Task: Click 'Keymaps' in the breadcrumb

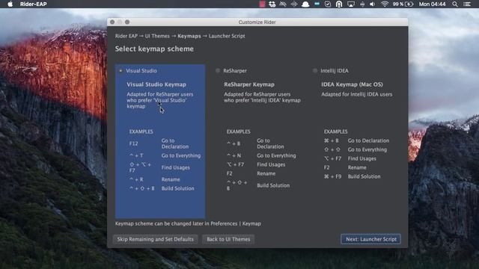Action: [189, 36]
